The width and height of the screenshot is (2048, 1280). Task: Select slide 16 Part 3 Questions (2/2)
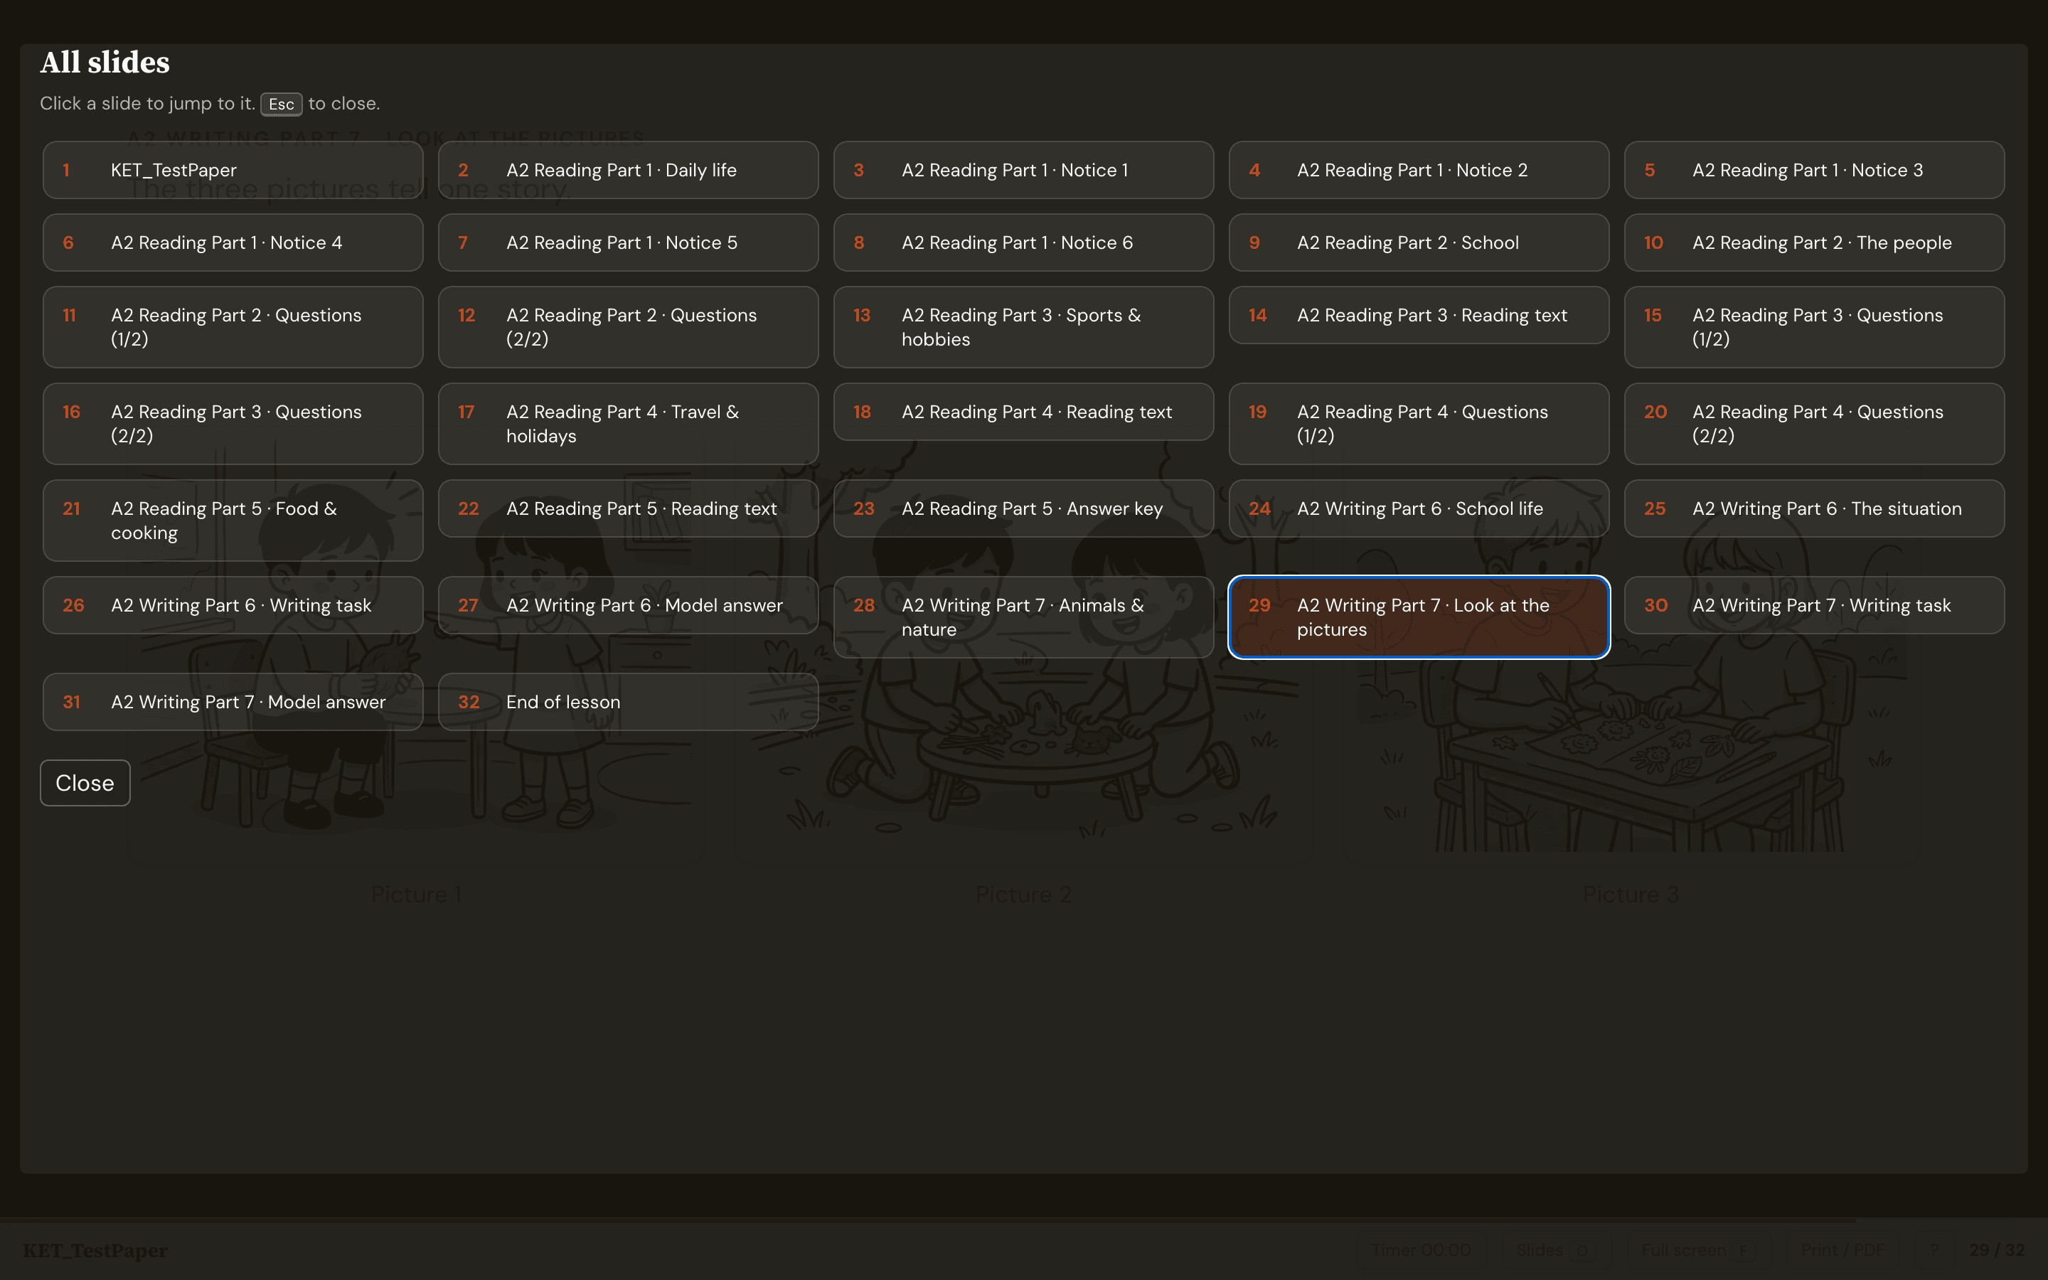[x=233, y=424]
